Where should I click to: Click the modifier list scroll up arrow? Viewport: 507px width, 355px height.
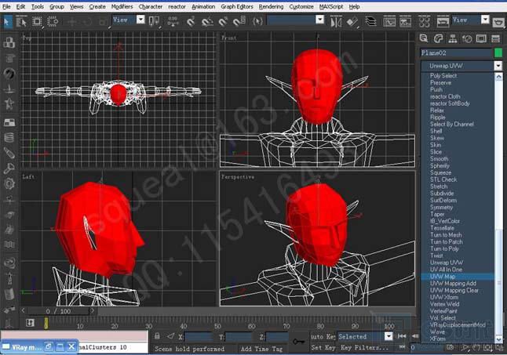(x=499, y=77)
